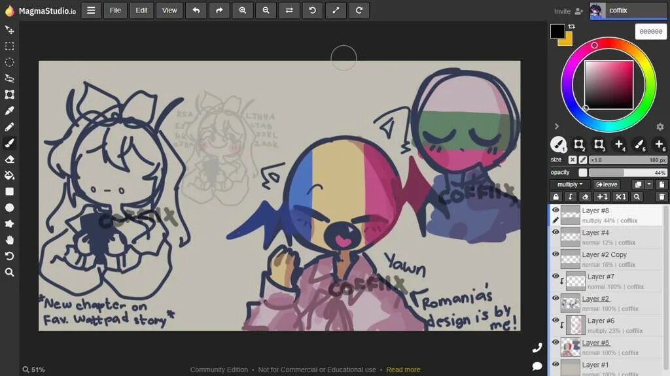
Task: Select the Rotate view tool in left toolbar
Action: 9,256
